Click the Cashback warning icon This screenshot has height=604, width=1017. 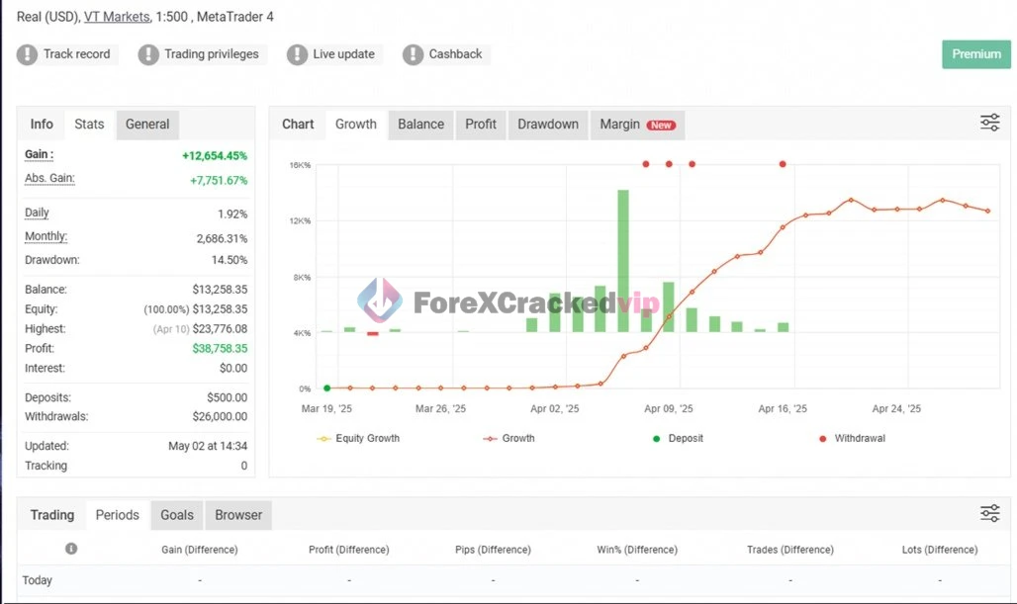click(413, 54)
